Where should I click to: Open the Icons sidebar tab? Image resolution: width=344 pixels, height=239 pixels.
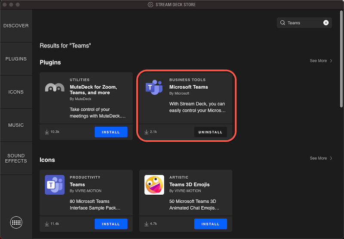click(x=16, y=92)
